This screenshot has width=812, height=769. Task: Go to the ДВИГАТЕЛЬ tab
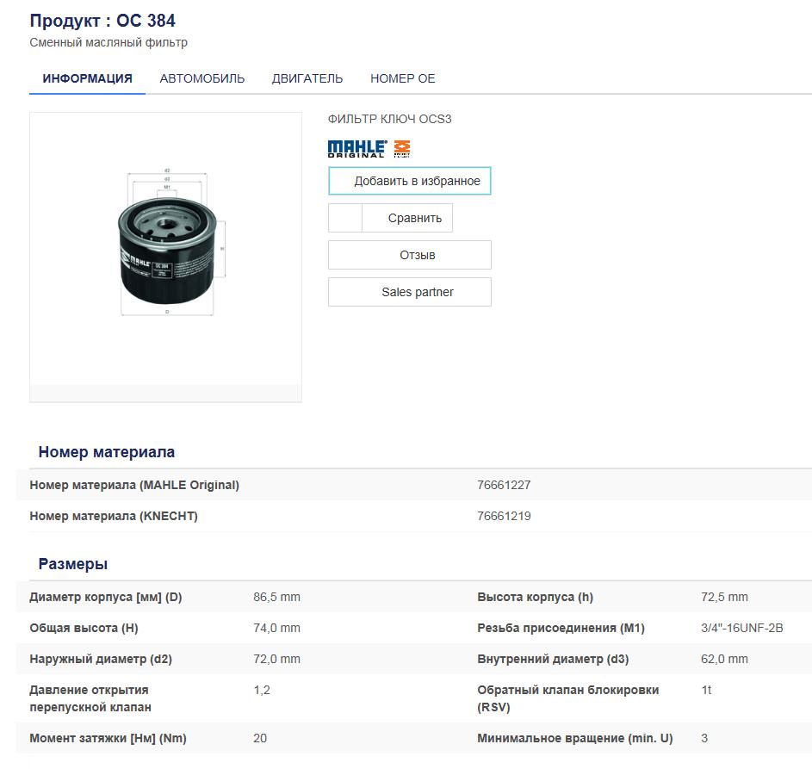point(307,78)
